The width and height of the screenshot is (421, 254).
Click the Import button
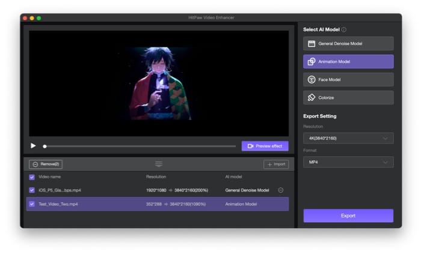pos(276,165)
